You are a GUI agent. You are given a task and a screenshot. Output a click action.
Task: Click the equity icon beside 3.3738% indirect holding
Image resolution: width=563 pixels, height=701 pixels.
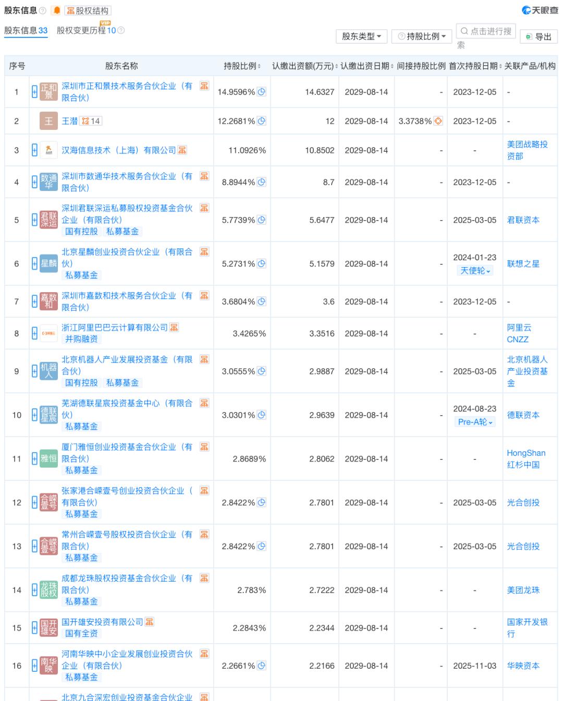[438, 121]
